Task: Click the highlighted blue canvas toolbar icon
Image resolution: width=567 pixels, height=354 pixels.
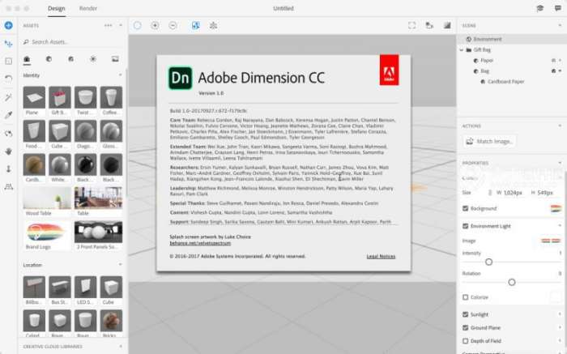Action: pyautogui.click(x=195, y=25)
